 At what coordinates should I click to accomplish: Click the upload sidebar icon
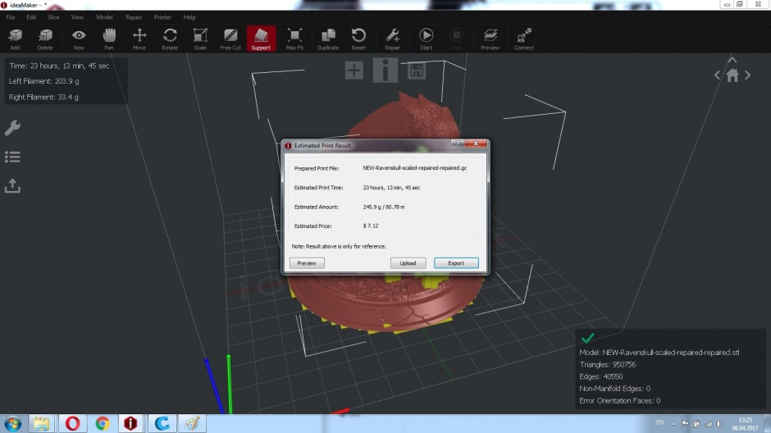click(12, 185)
